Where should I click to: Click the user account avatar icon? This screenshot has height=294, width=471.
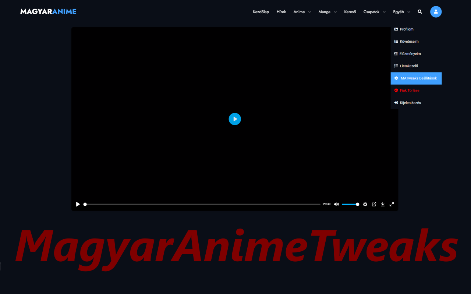point(436,11)
